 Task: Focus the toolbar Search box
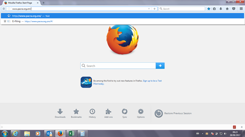[x=182, y=9]
